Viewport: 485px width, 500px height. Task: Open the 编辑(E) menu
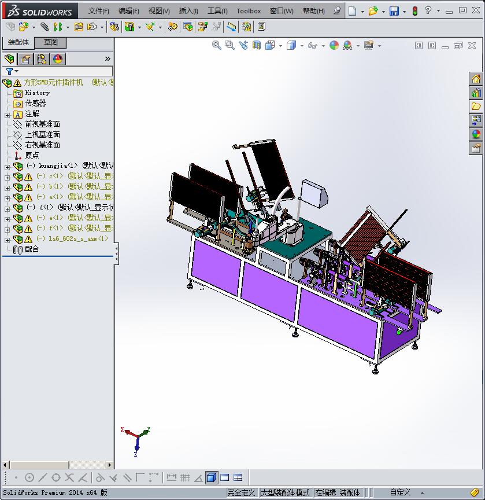coord(129,11)
